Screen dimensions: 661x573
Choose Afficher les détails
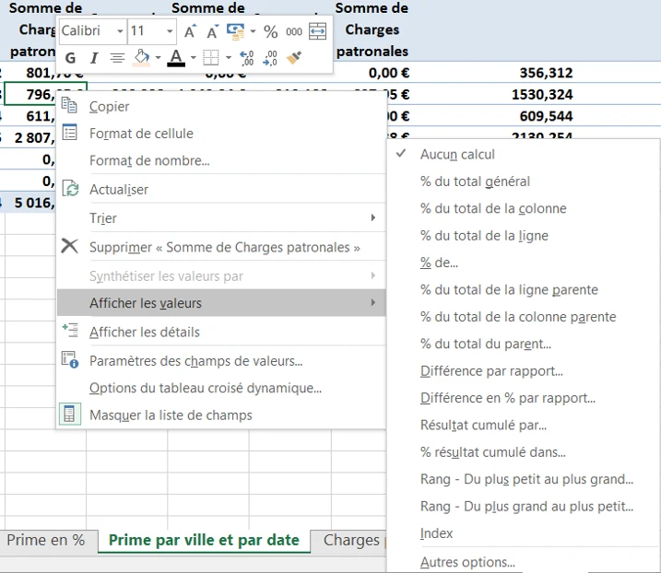221,332
